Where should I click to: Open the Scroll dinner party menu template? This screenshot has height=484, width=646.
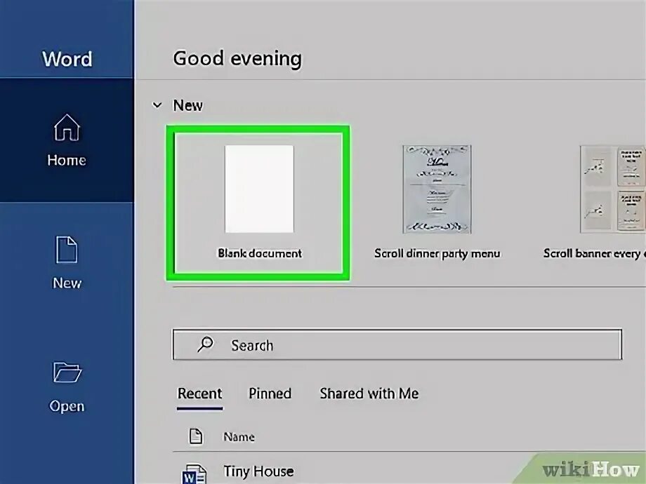[x=437, y=189]
